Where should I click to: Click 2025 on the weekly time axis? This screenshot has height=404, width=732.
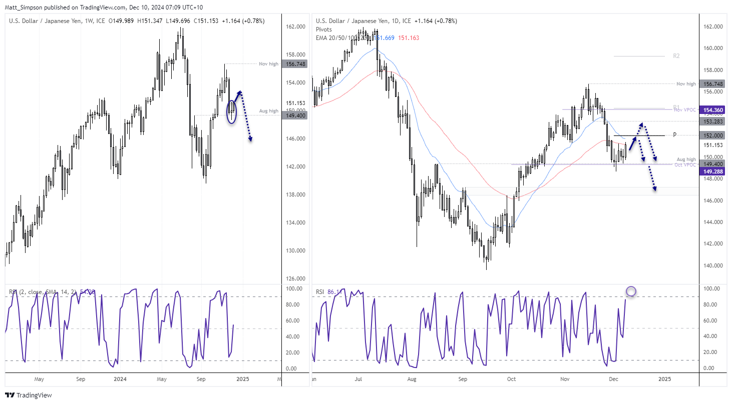243,379
